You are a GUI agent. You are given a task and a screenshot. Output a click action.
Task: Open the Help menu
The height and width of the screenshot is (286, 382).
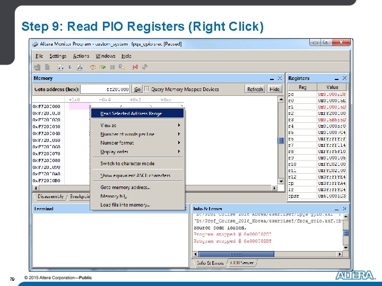coord(126,56)
